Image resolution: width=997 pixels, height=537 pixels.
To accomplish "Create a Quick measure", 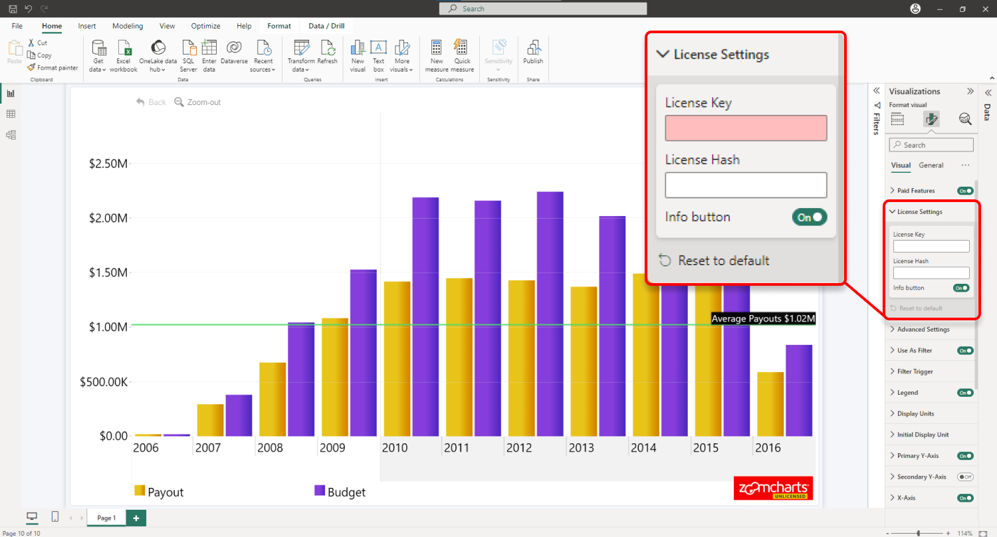I will [463, 55].
